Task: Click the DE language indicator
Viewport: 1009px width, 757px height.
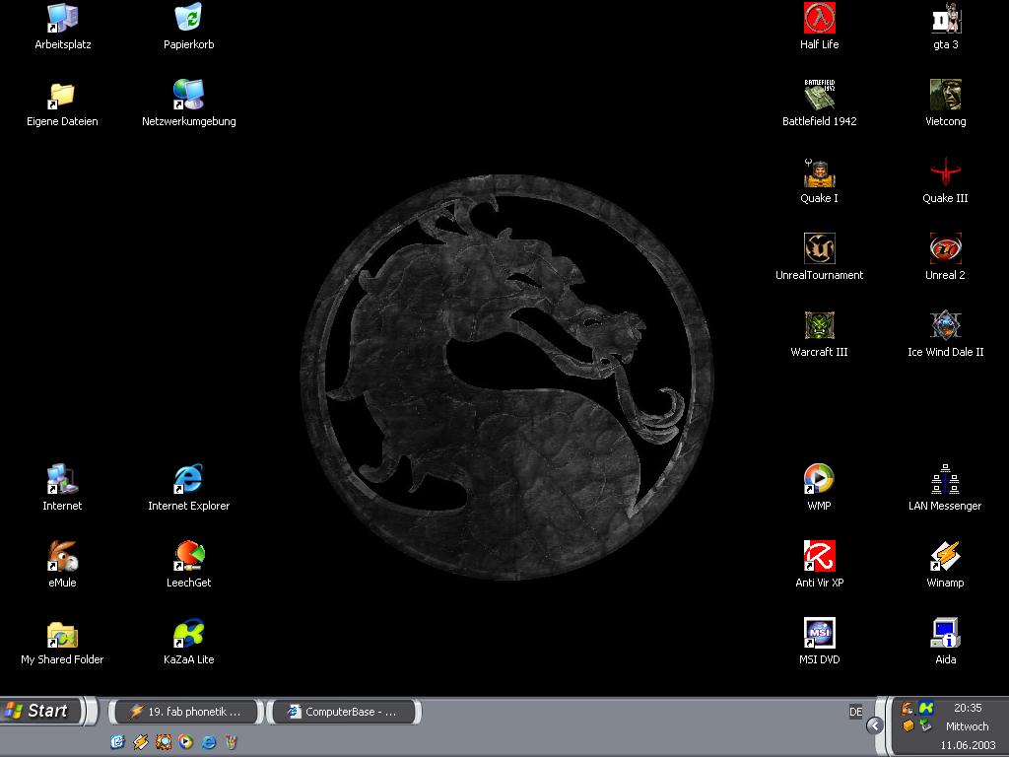Action: tap(856, 712)
